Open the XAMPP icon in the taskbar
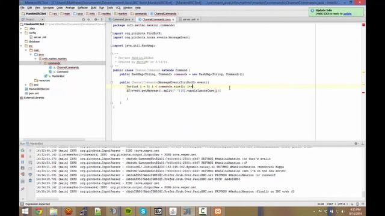The image size is (385, 216). click(218, 211)
